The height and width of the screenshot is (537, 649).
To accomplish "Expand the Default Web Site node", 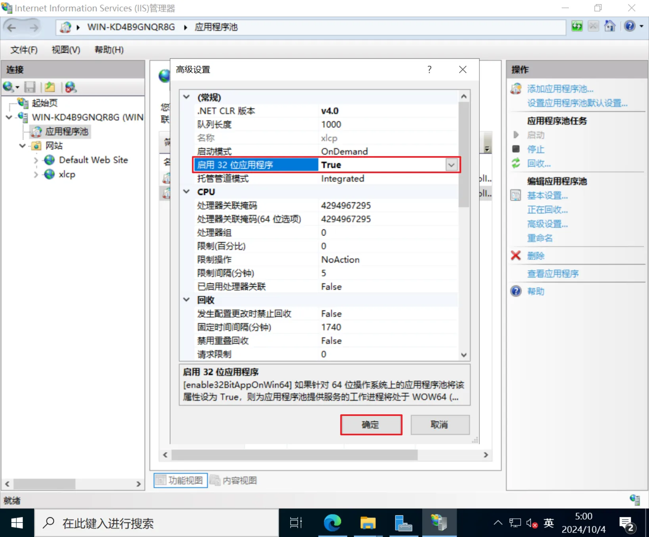I will tap(36, 160).
